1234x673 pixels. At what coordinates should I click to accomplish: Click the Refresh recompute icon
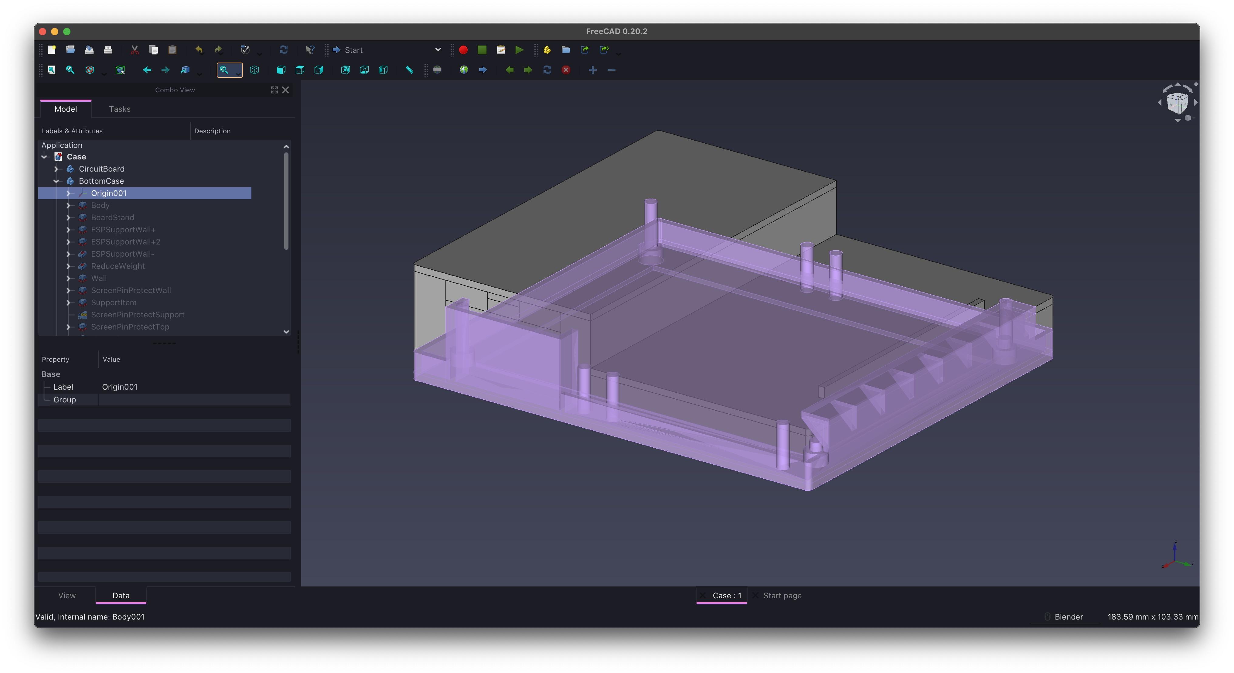click(x=284, y=50)
